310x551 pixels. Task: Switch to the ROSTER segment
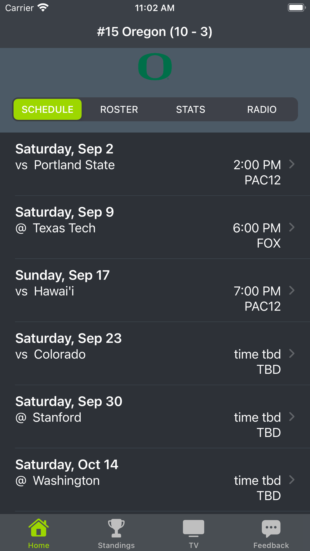(x=119, y=109)
